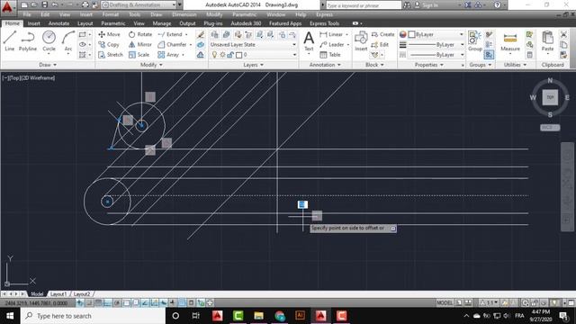Screen dimensions: 576x324
Task: Click the Windows taskbar search box
Action: click(94, 316)
